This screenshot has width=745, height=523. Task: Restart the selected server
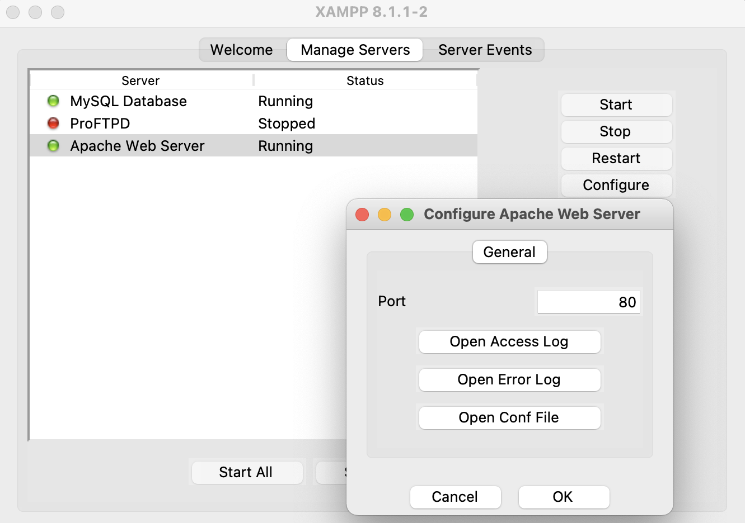pos(616,158)
